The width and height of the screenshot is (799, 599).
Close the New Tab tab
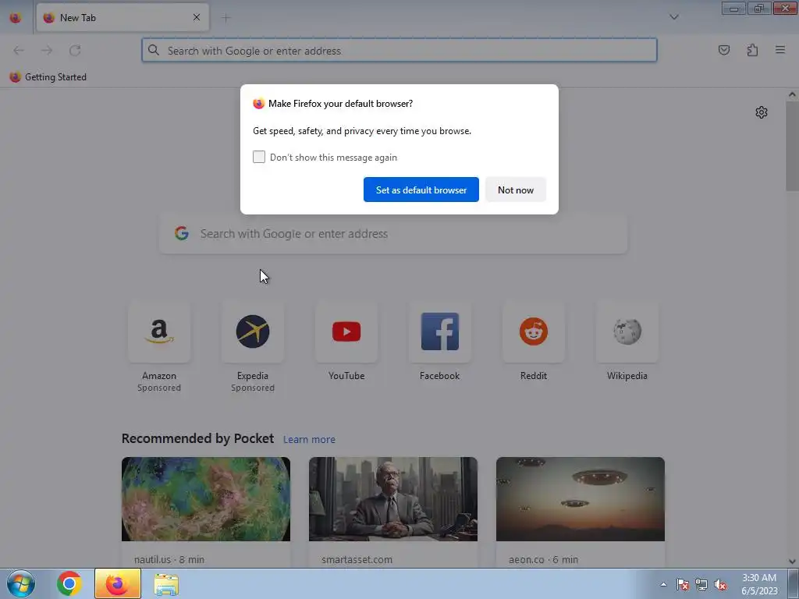(x=197, y=17)
